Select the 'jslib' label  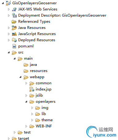[39, 95]
